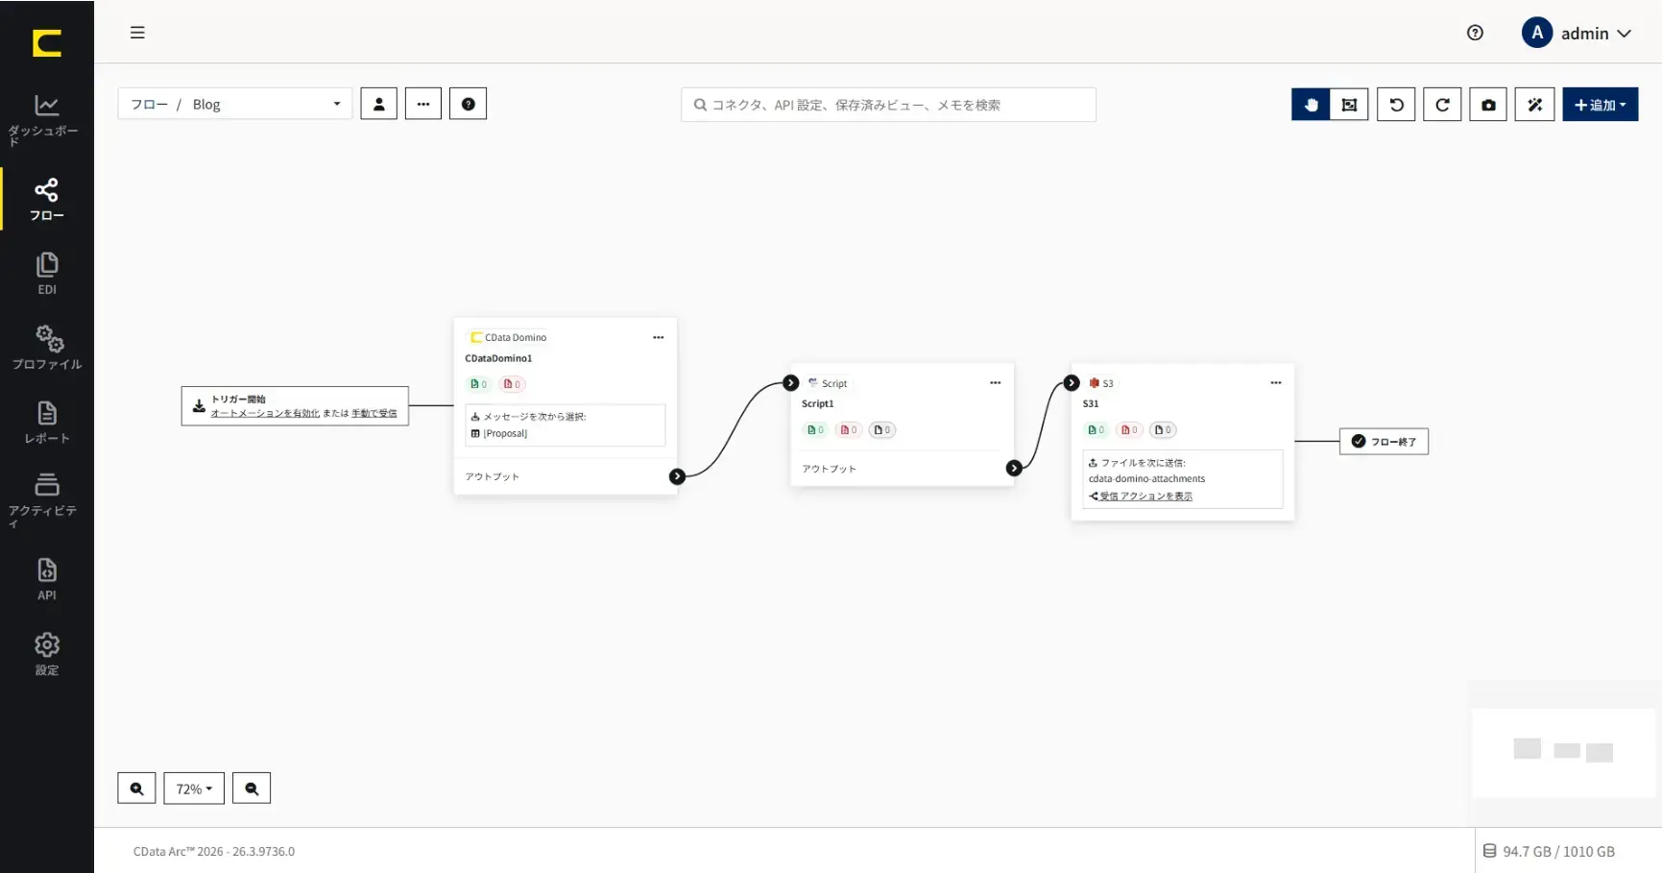
Task: Expand the admin user dropdown
Action: (1577, 33)
